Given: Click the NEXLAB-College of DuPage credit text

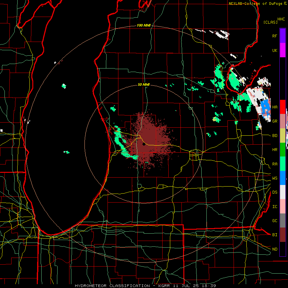Looking at the screenshot, I should 255,4.
